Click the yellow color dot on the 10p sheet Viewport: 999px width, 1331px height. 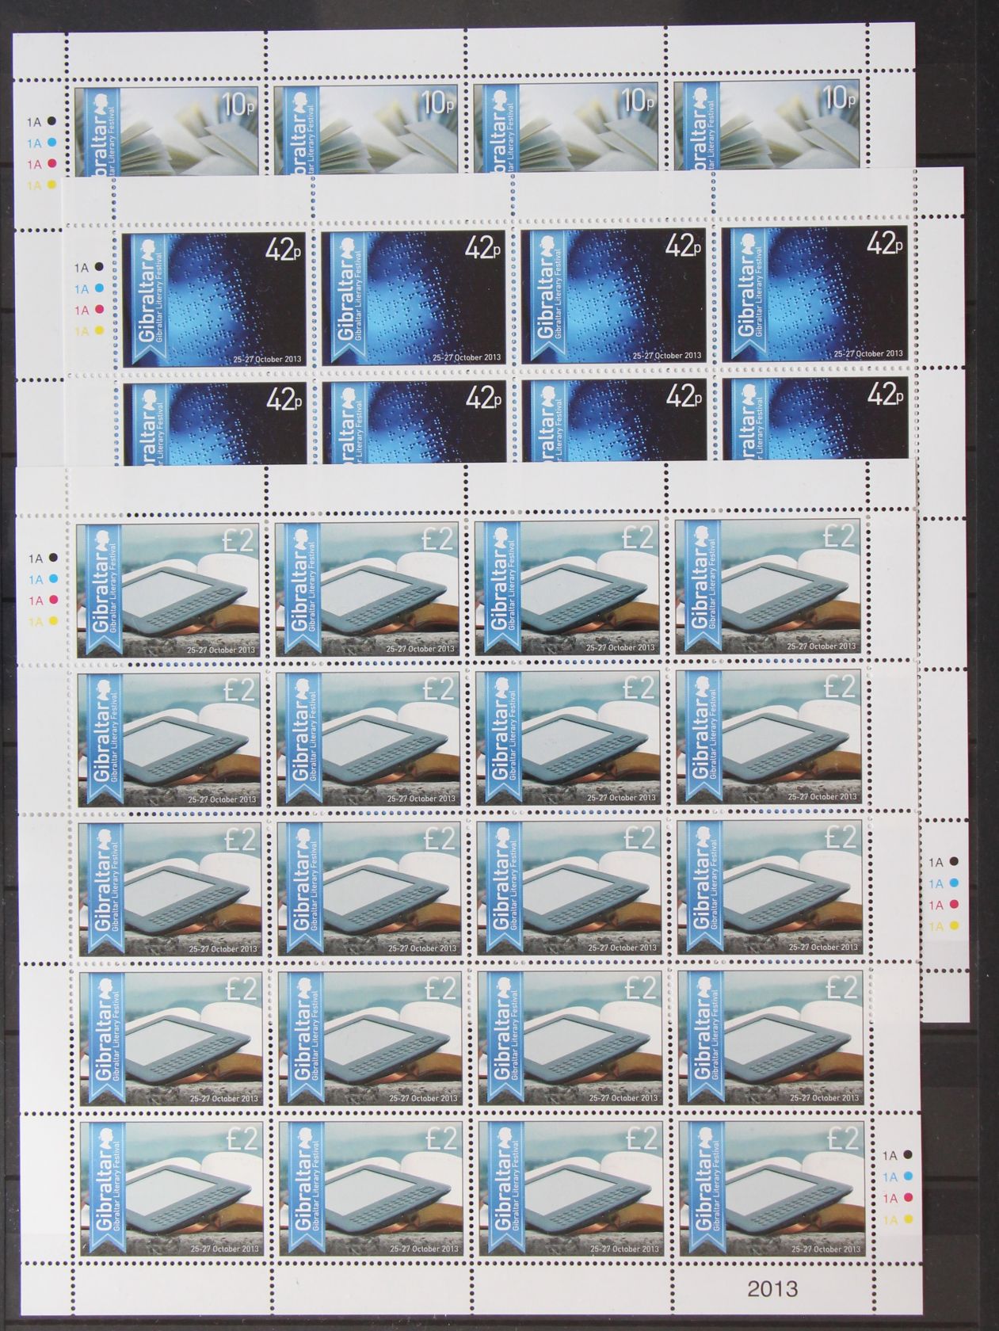click(x=51, y=185)
